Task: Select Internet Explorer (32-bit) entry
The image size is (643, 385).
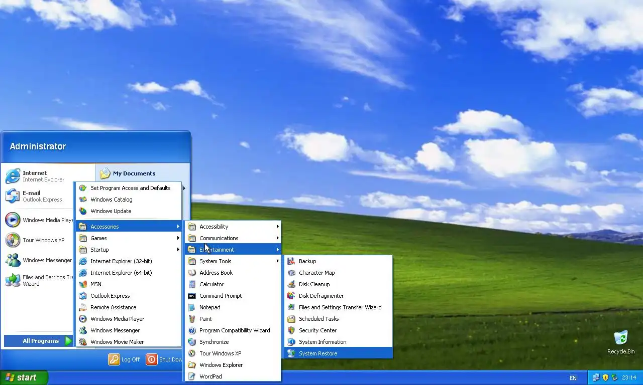Action: [x=128, y=261]
